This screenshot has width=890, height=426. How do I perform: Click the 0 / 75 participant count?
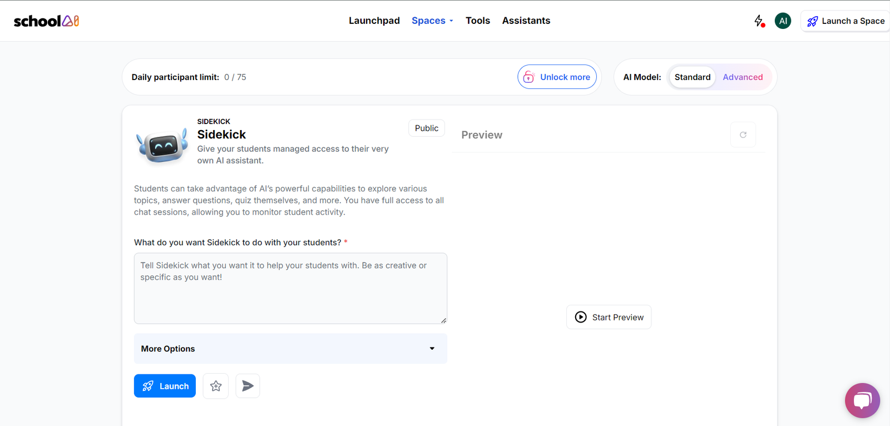tap(235, 77)
